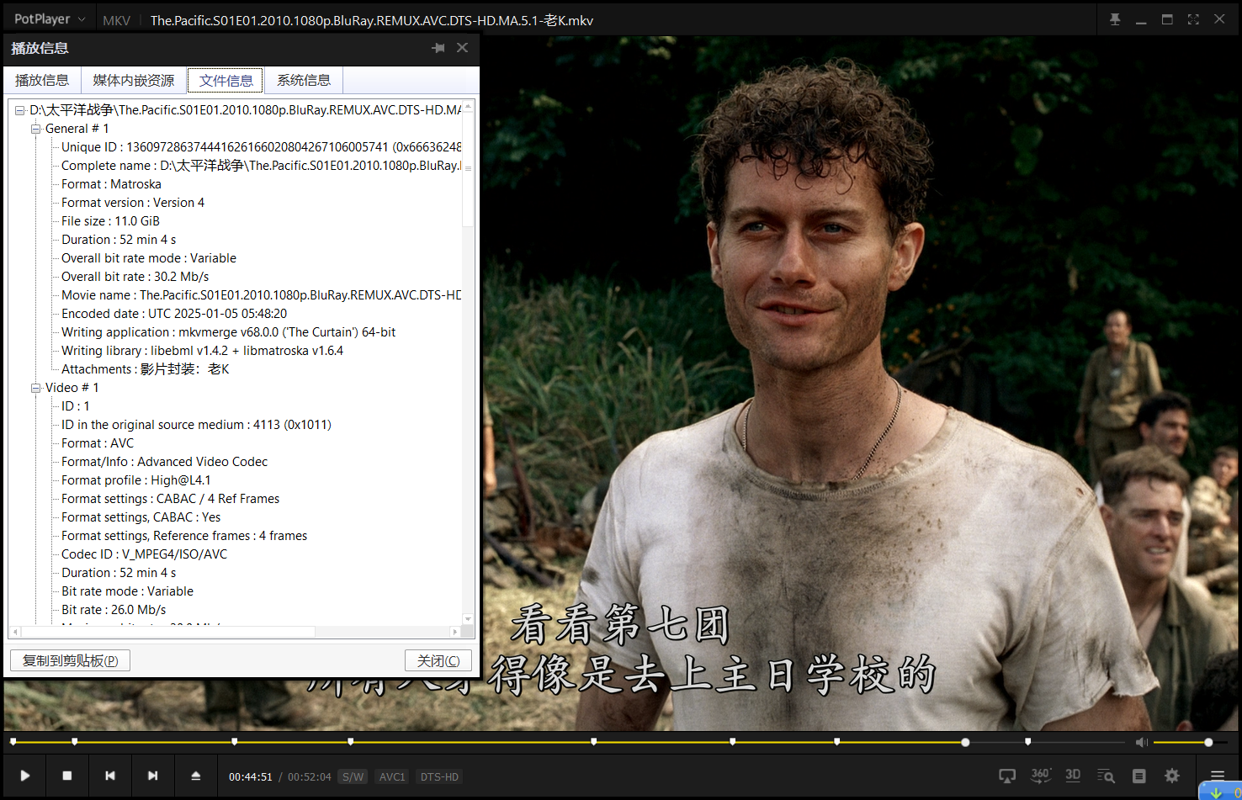Click the total duration 00:52:04
This screenshot has height=800, width=1242.
coord(310,776)
